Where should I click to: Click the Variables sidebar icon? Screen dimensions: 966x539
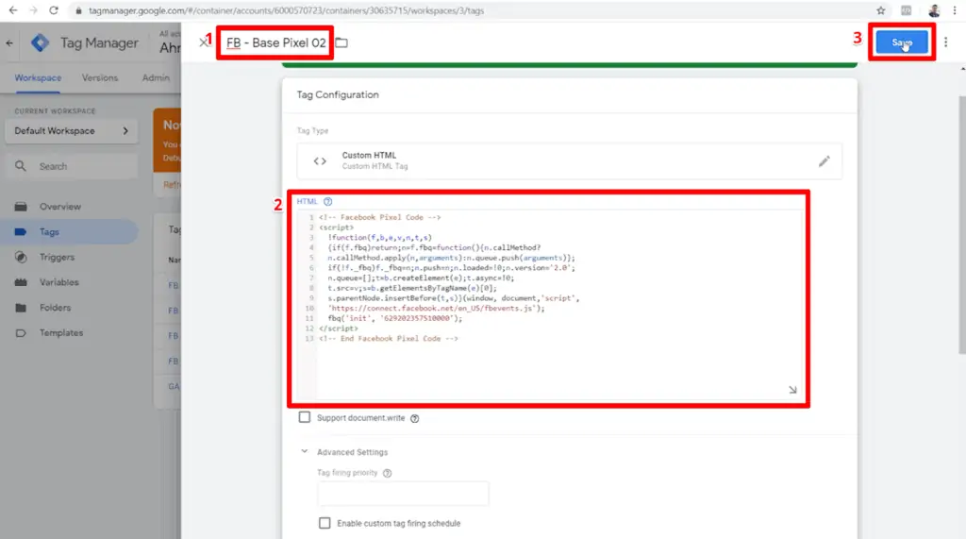pyautogui.click(x=21, y=282)
